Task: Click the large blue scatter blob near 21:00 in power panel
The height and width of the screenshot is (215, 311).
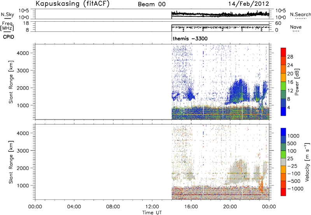Action: coord(239,91)
